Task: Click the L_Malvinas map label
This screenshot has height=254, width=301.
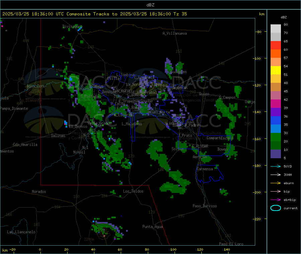Action: point(132,124)
